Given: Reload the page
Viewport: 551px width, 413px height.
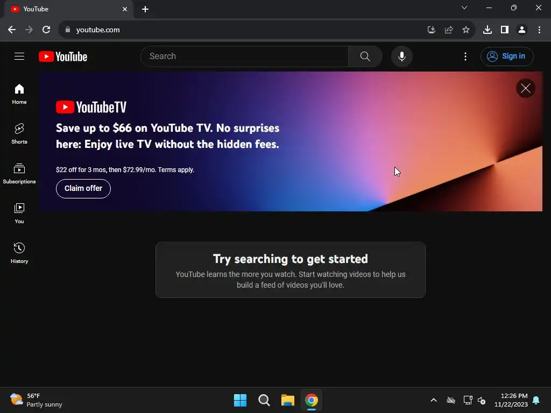Looking at the screenshot, I should pyautogui.click(x=46, y=30).
